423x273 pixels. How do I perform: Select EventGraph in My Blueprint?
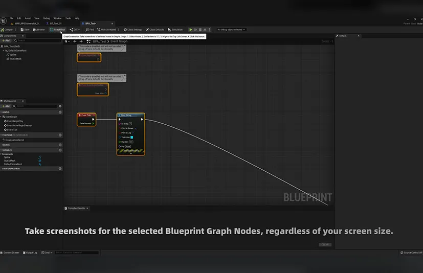(10, 117)
